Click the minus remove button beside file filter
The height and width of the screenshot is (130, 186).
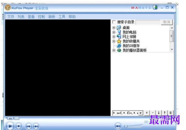coord(153,113)
